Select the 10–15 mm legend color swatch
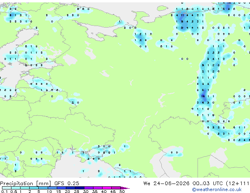Image resolution: width=250 pixels, height=193 pixels. point(52,188)
